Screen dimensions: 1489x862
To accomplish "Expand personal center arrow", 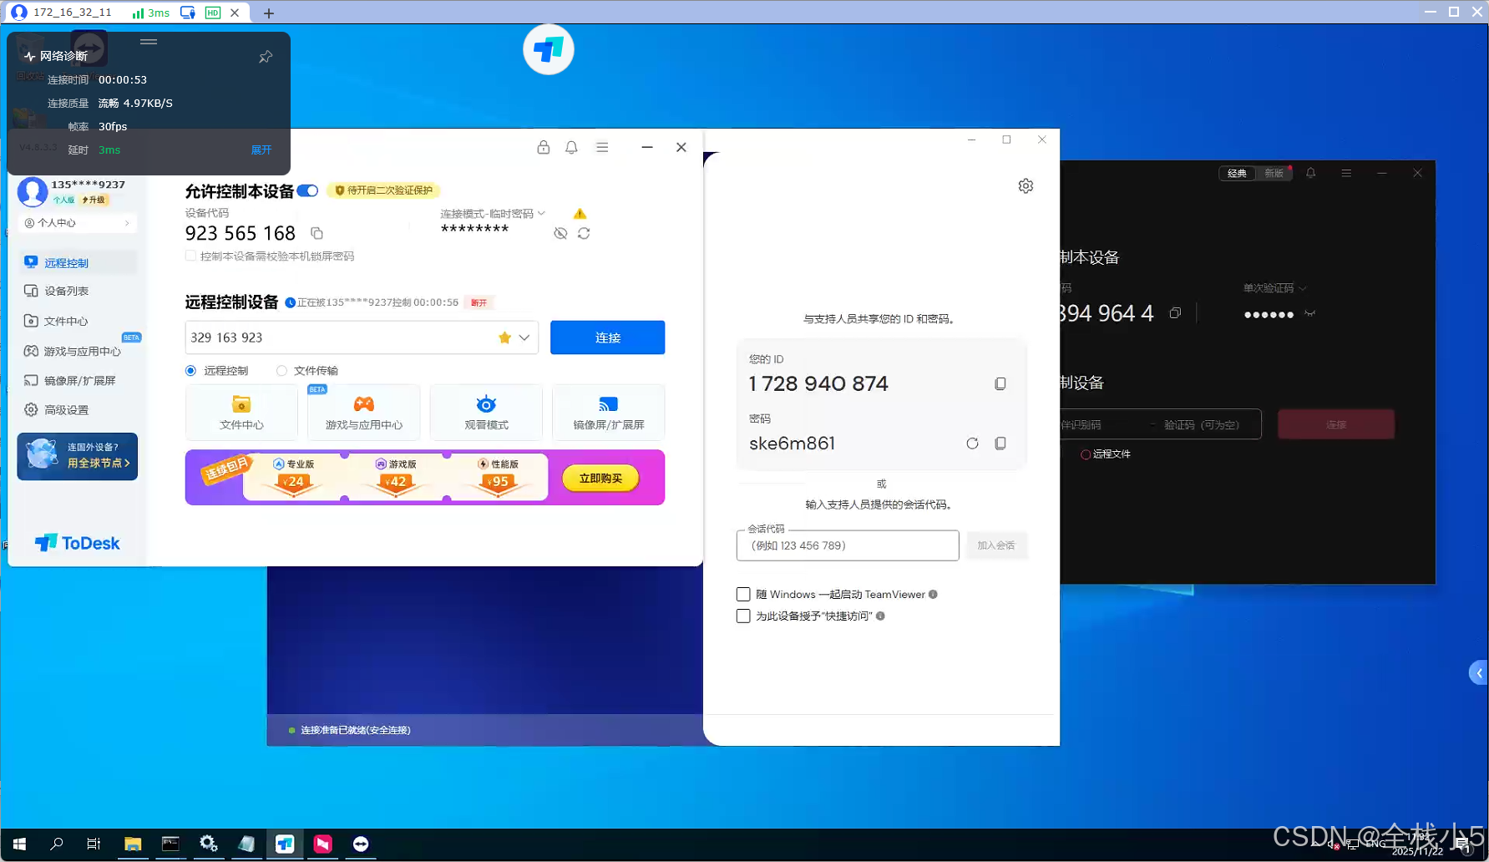I will click(x=127, y=223).
